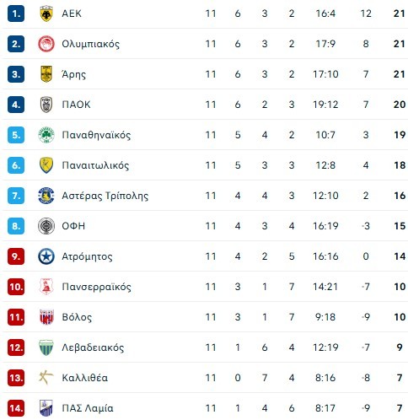Select the Αστέρας Τρίπολης blue crest
The height and width of the screenshot is (420, 408).
[x=46, y=196]
